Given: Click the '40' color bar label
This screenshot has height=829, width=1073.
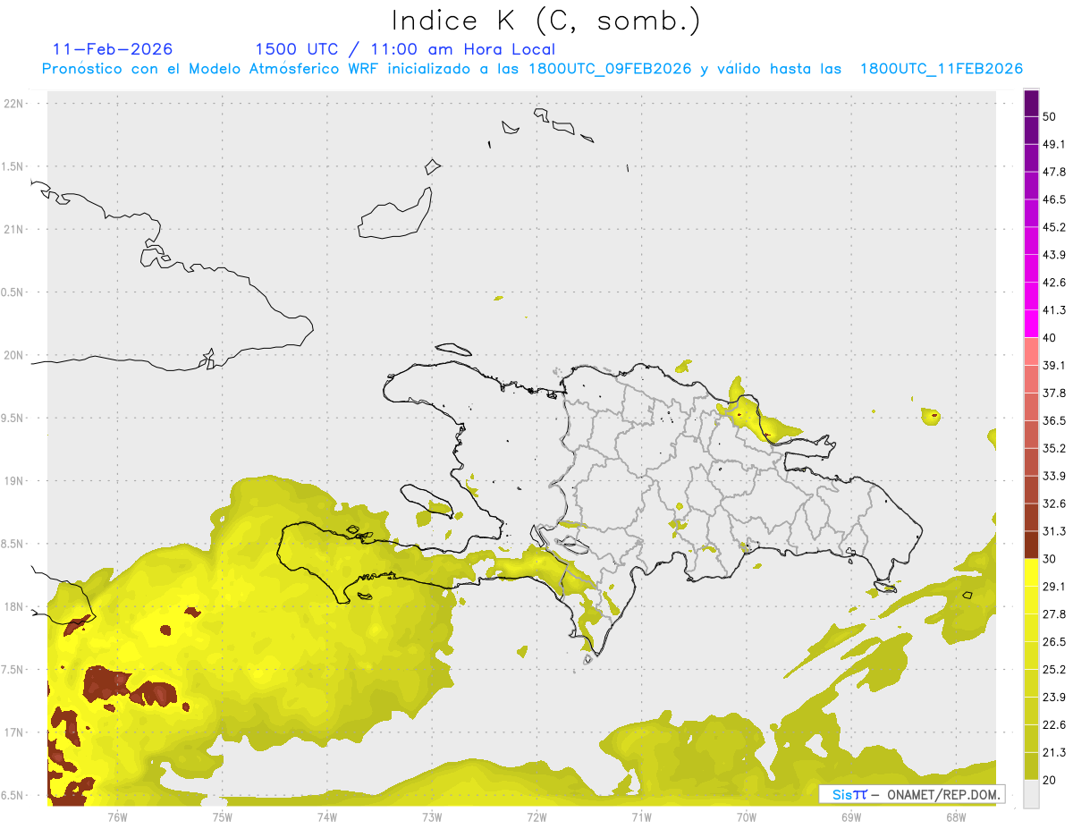Looking at the screenshot, I should pos(1051,338).
